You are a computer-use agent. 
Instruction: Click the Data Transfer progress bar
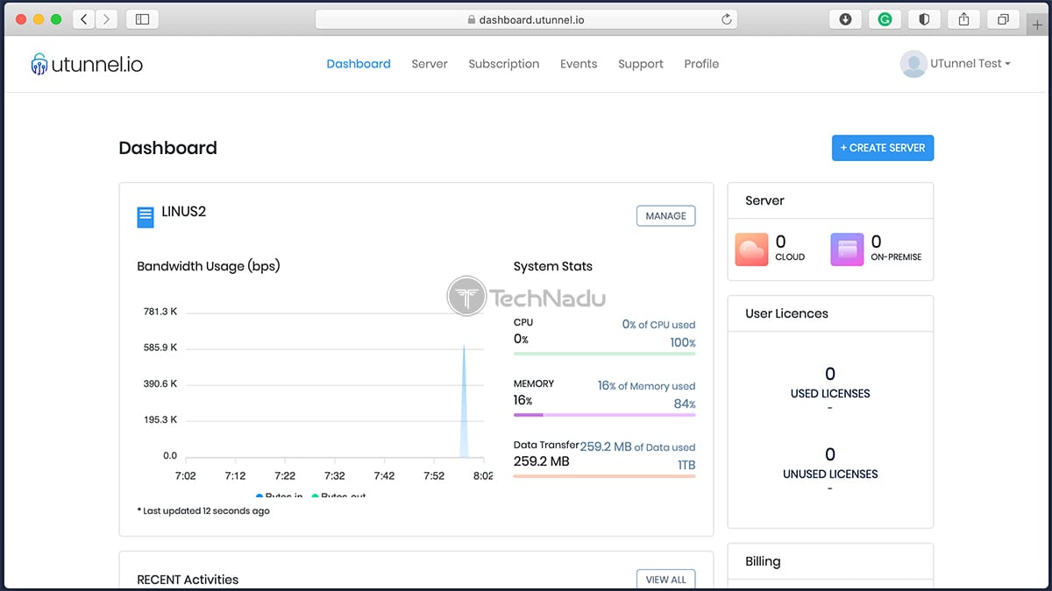[x=604, y=476]
